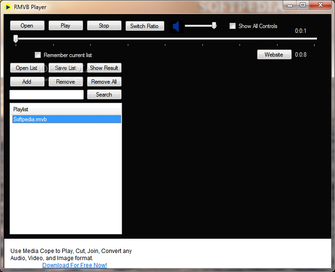Click the Playlist column header
The width and height of the screenshot is (335, 272).
(66, 109)
